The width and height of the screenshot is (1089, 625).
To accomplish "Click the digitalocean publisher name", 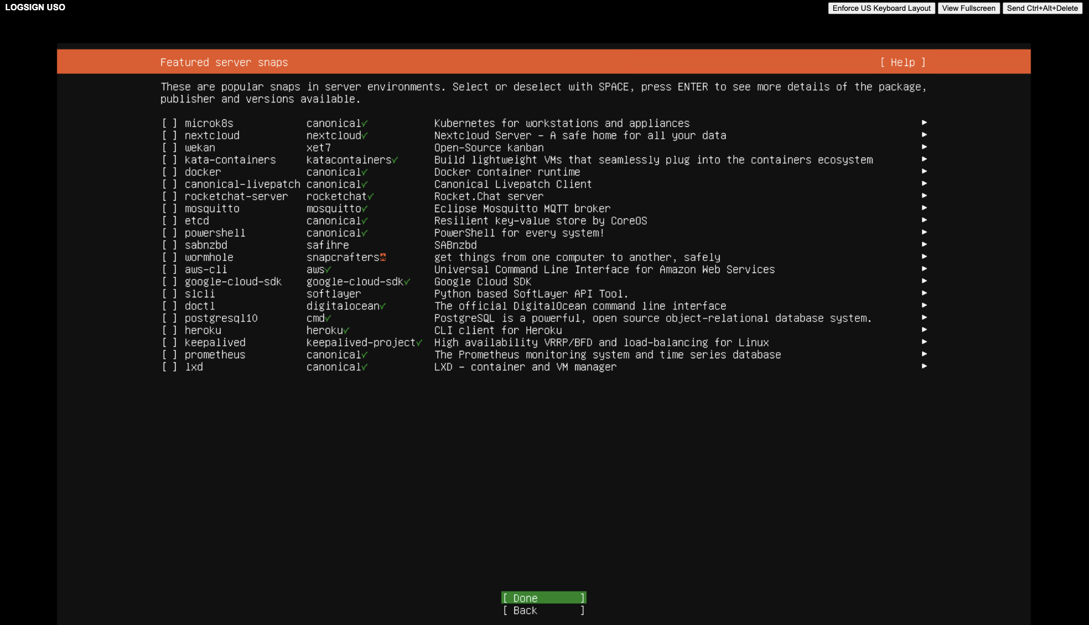I will (x=343, y=306).
